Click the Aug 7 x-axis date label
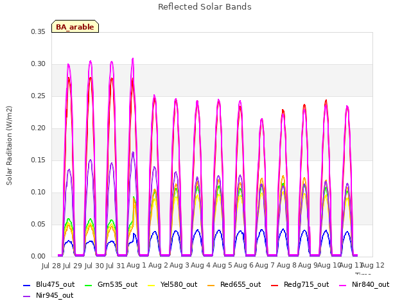 coord(265,265)
